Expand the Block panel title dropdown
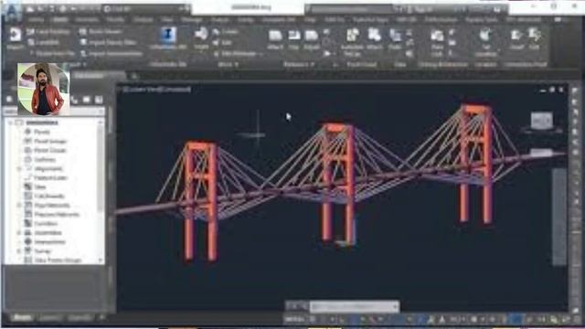Screen dimensions: 585x329 228,65
